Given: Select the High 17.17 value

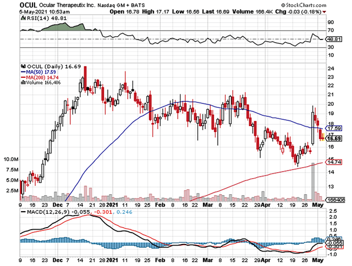Looking at the screenshot, I should tap(156, 12).
